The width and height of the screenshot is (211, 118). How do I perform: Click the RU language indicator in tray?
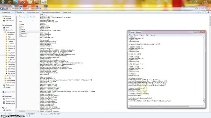(x=191, y=2)
